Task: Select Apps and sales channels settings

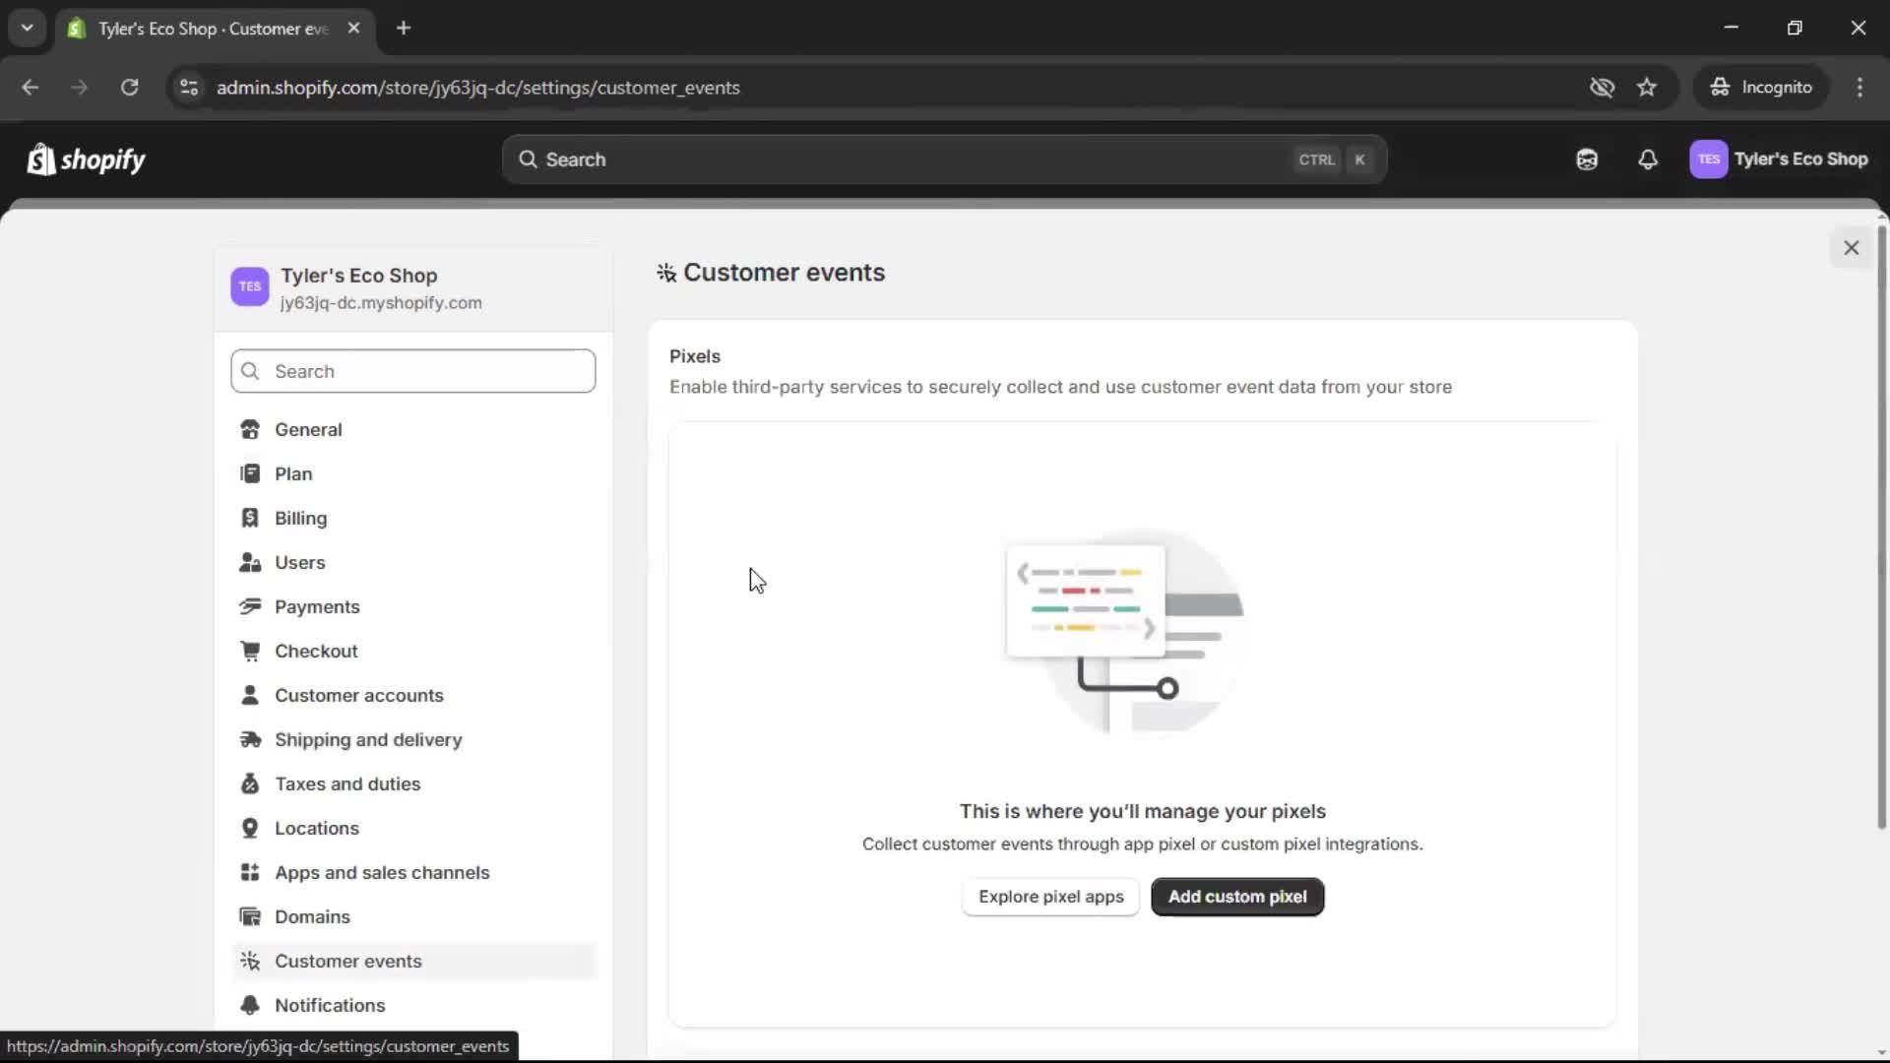Action: tap(383, 872)
